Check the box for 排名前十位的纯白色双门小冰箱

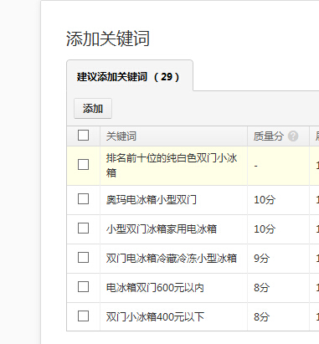83,165
